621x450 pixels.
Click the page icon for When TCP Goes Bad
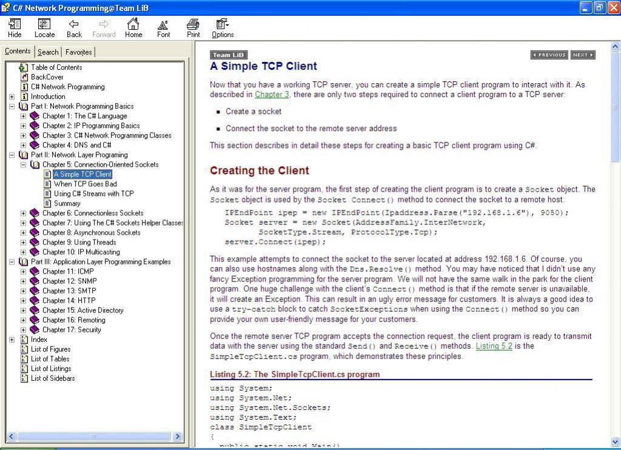[47, 184]
